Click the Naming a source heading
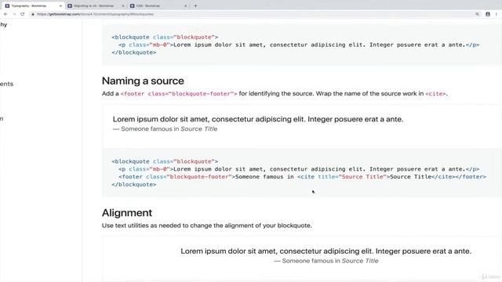 [x=143, y=81]
